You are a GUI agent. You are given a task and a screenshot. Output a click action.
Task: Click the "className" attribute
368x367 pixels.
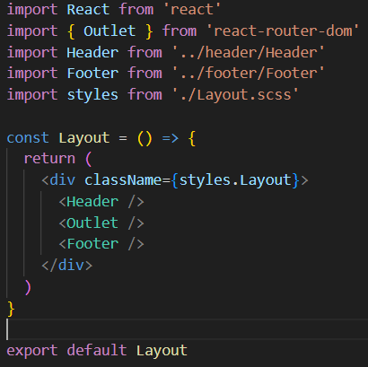[x=123, y=179]
